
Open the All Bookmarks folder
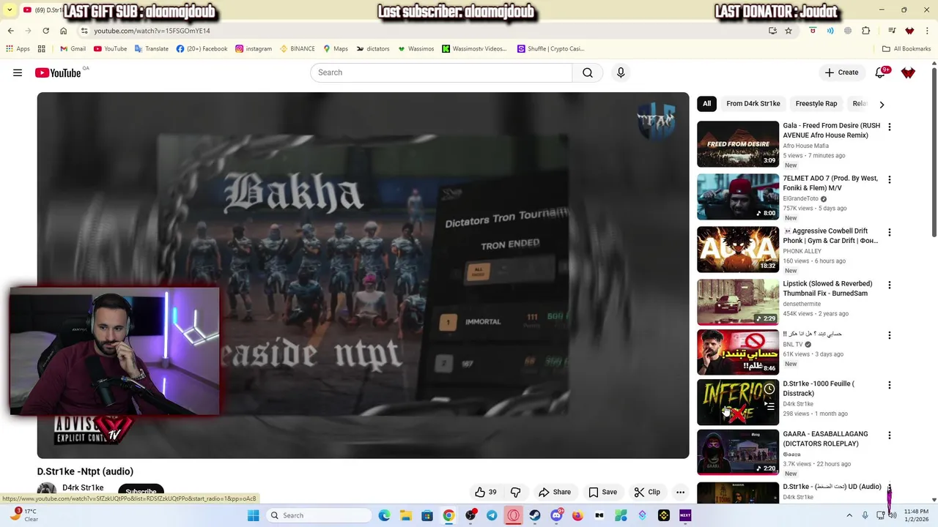(906, 49)
